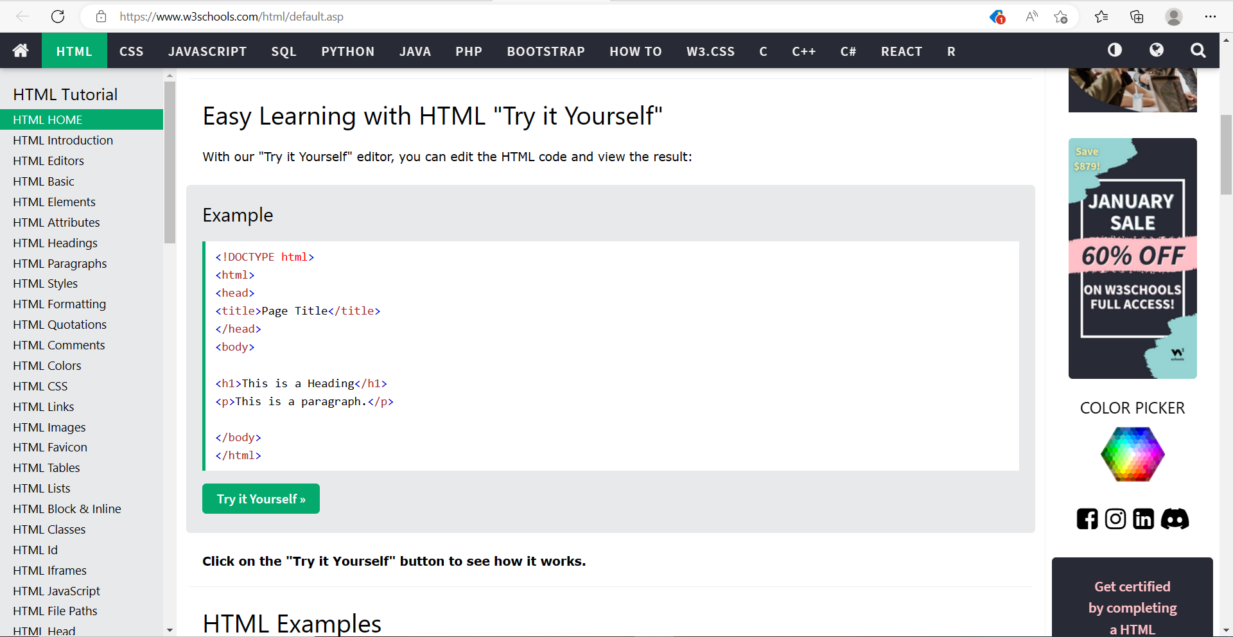Add this page to favorites
The width and height of the screenshot is (1233, 637).
pos(1060,17)
